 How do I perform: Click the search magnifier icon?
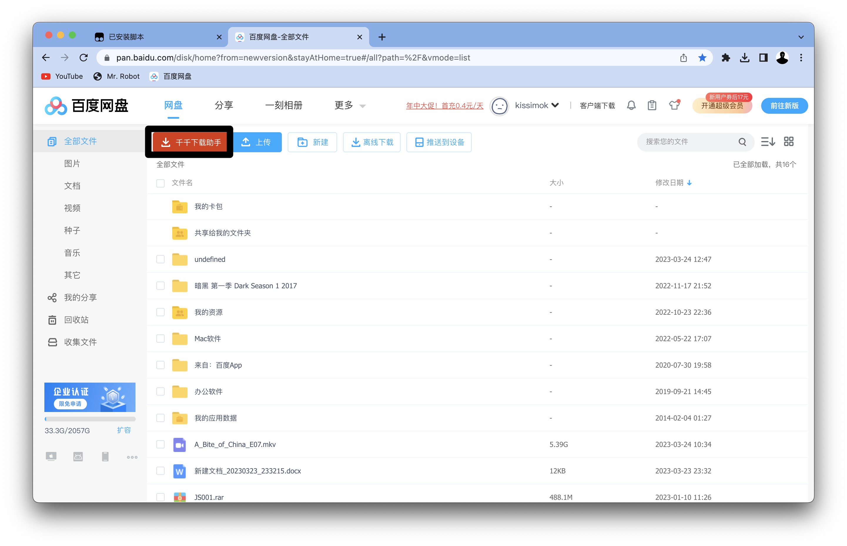742,142
